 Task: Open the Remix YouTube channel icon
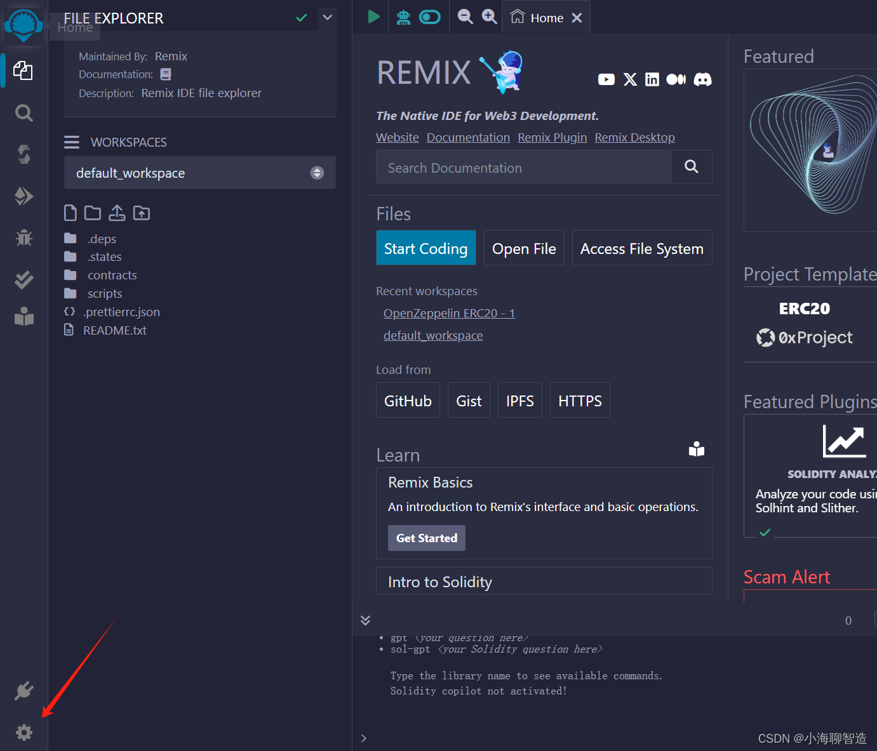(x=606, y=79)
